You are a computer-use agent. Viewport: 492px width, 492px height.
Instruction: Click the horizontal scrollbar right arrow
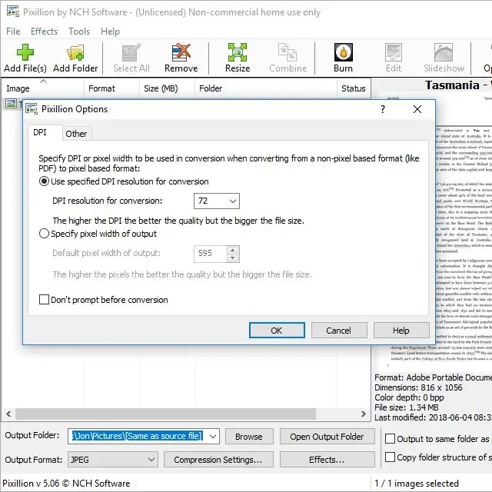point(364,414)
